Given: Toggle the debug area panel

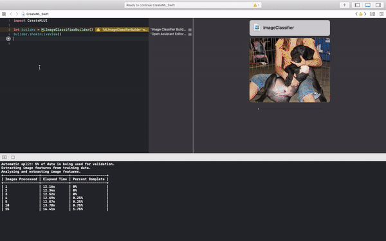Looking at the screenshot, I should click(367, 5).
